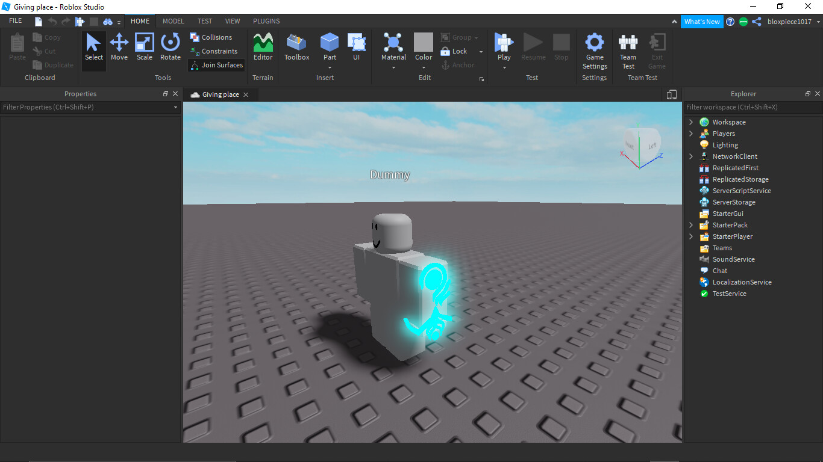Toggle Lock on the selection

click(x=454, y=51)
